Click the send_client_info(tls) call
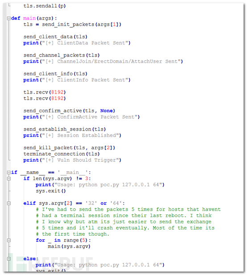The height and width of the screenshot is (275, 247). [x=55, y=74]
